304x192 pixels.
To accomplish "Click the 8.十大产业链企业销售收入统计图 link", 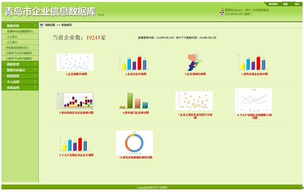I will click(255, 116).
